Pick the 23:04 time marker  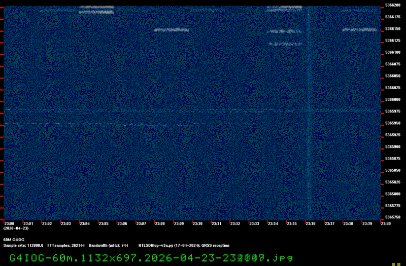[85, 223]
